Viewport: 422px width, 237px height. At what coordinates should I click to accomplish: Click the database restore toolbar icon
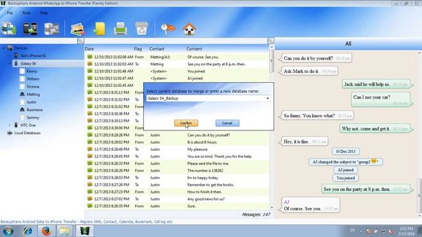(x=51, y=28)
